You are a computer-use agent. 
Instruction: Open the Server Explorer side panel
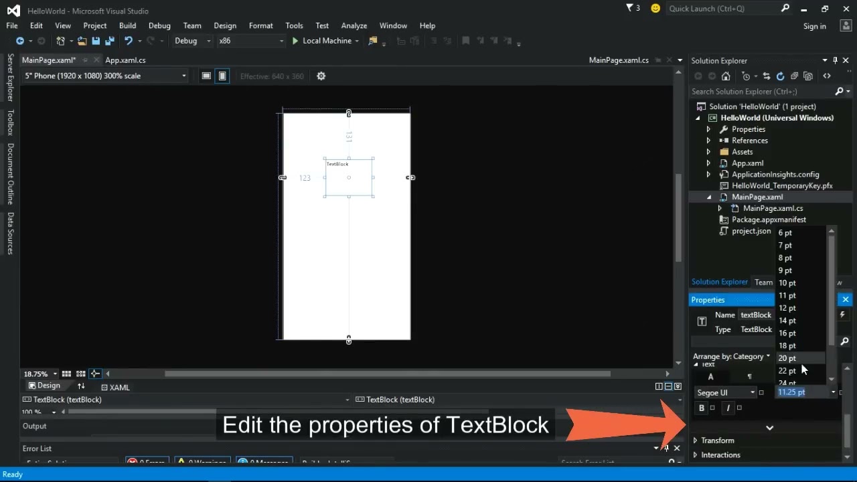coord(11,78)
